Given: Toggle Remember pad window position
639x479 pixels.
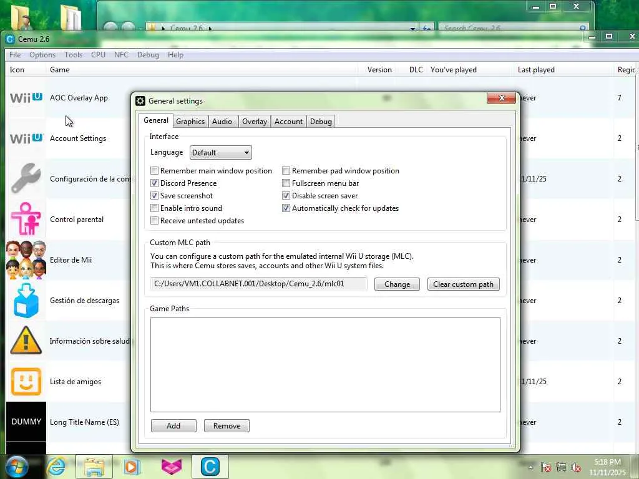Looking at the screenshot, I should click(x=286, y=171).
